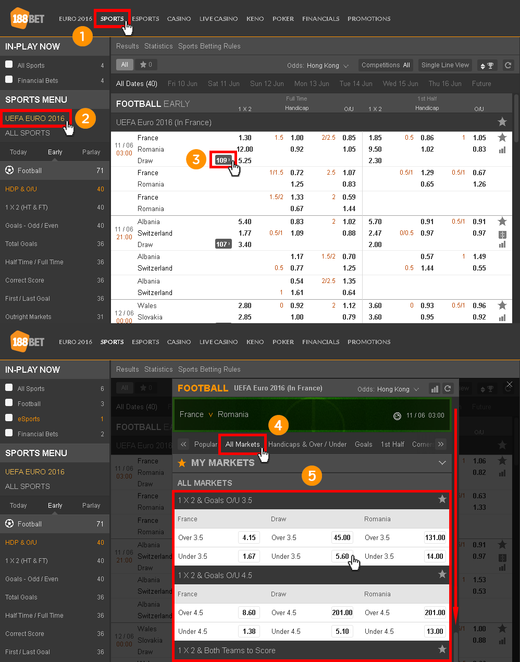The image size is (520, 662).
Task: Star the 1 X 2 & Goals O/U 4.5 market
Action: tap(442, 574)
